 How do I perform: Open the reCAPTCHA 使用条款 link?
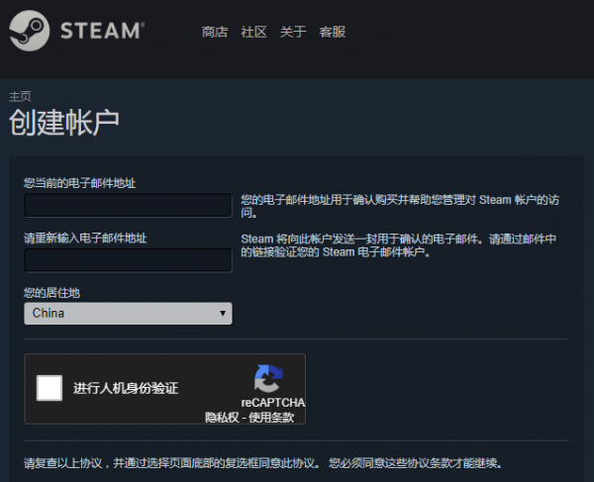tap(272, 418)
